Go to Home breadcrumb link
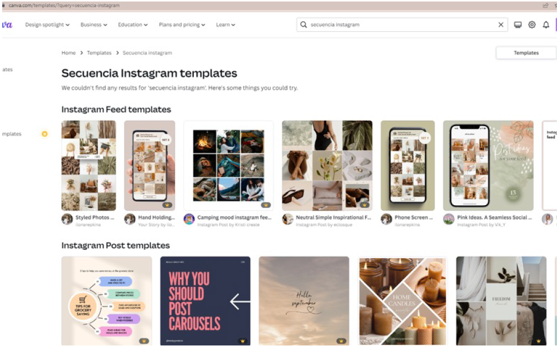This screenshot has width=557, height=347. (69, 53)
